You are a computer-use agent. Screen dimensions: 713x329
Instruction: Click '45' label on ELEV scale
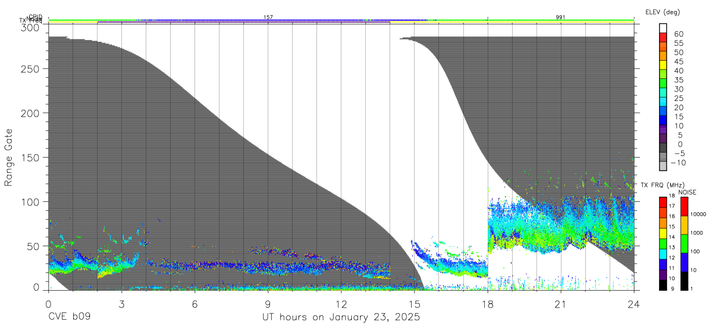(x=680, y=62)
